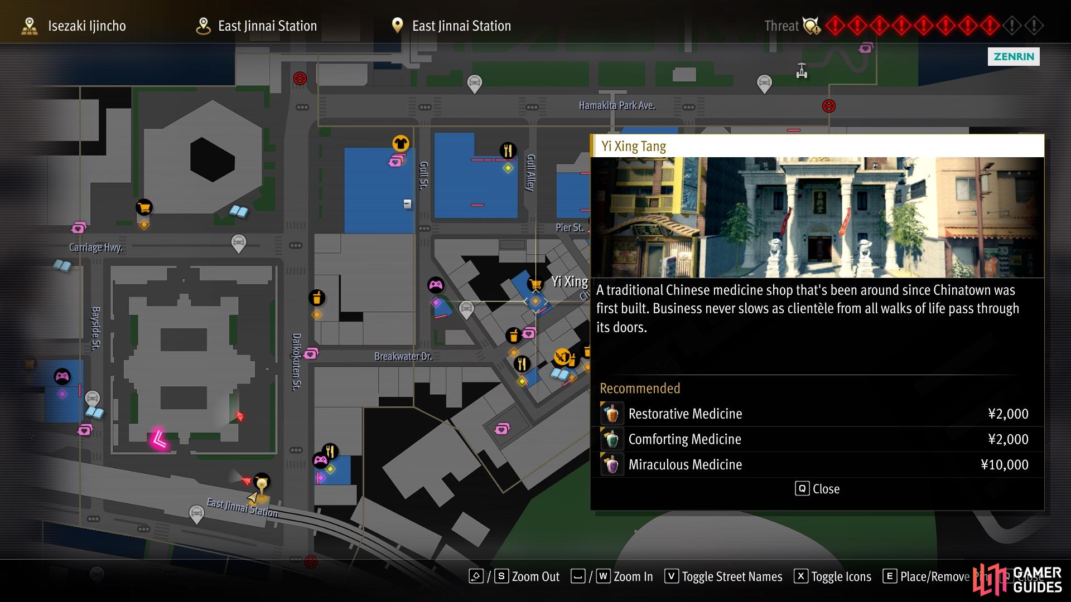Screen dimensions: 1071x602
Task: Select the restaurant icon beside Gull Alley
Action: pyautogui.click(x=508, y=151)
